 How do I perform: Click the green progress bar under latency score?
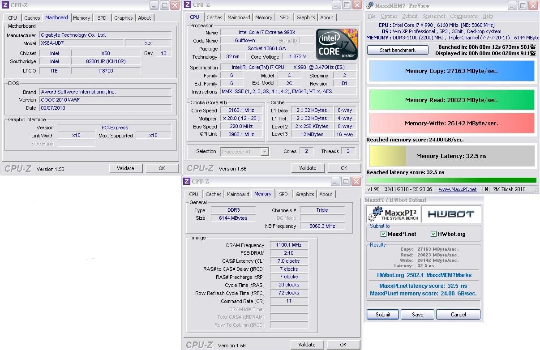(451, 180)
